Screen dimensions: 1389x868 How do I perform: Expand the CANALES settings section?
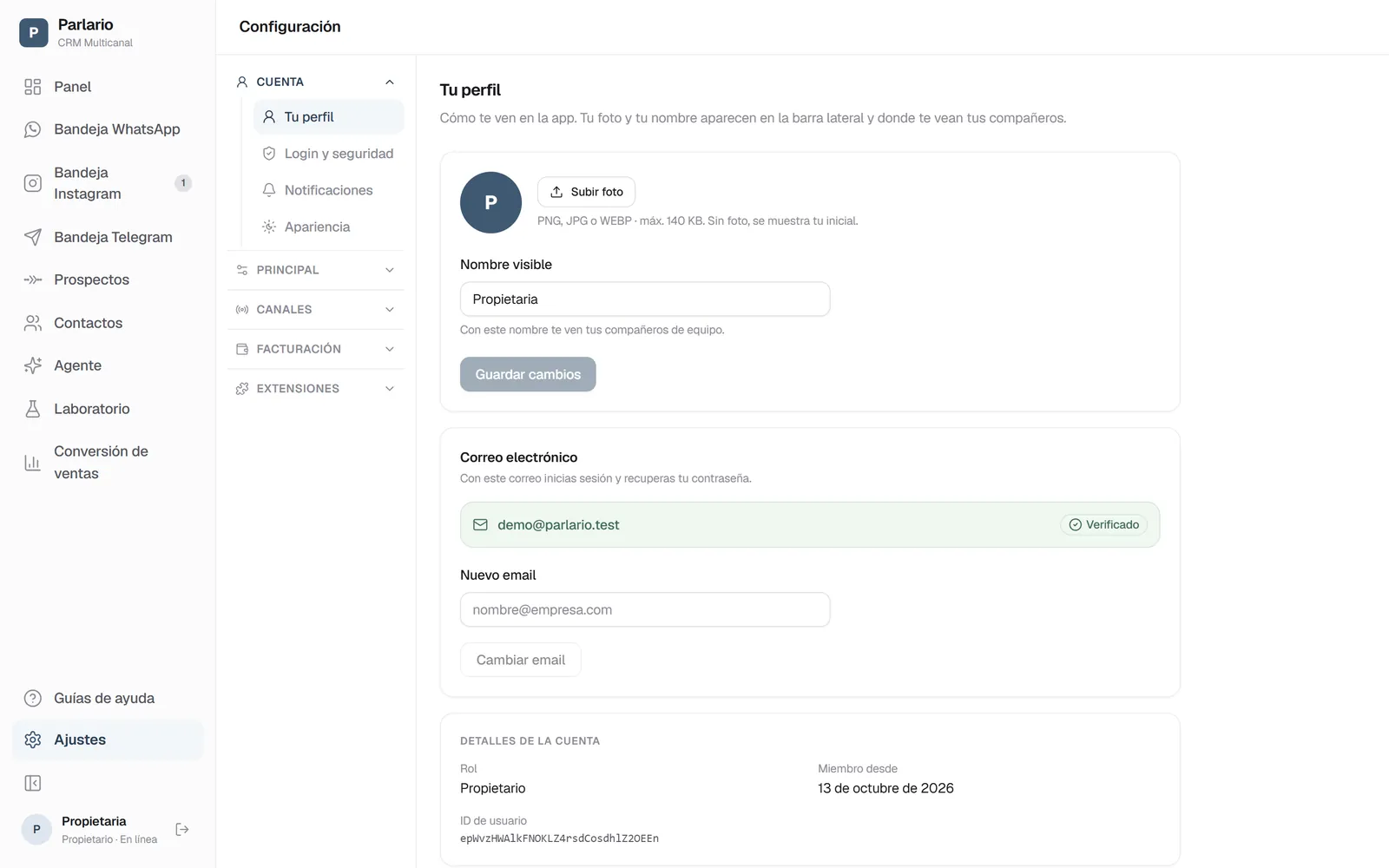316,309
